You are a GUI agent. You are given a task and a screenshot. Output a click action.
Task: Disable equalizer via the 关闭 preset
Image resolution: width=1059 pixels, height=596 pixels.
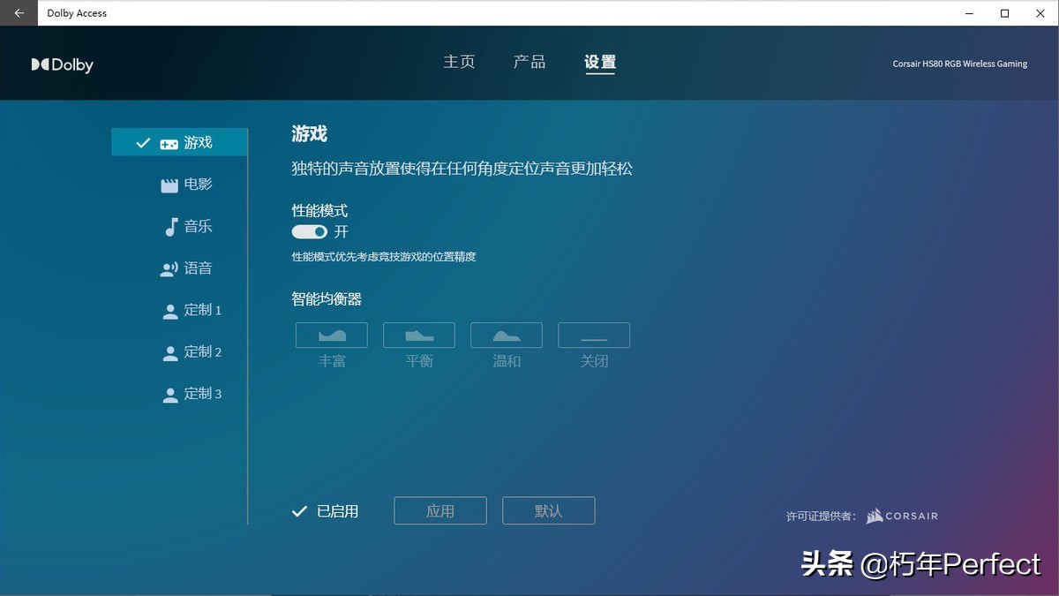(x=593, y=335)
